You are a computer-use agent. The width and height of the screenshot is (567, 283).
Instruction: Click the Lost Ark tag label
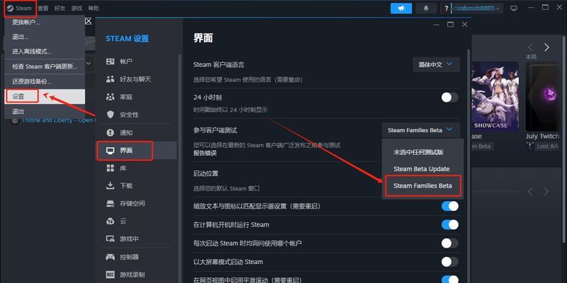tap(548, 146)
